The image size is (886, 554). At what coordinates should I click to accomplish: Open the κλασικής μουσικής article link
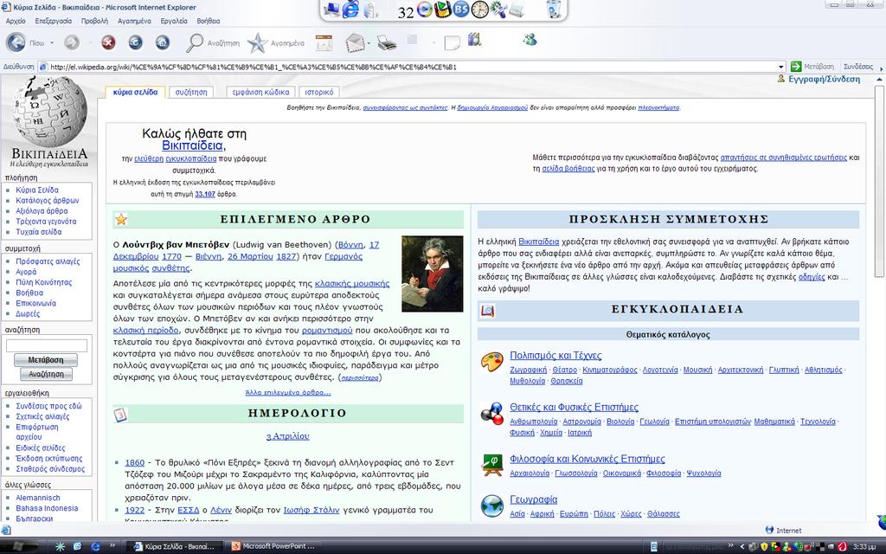tap(352, 283)
